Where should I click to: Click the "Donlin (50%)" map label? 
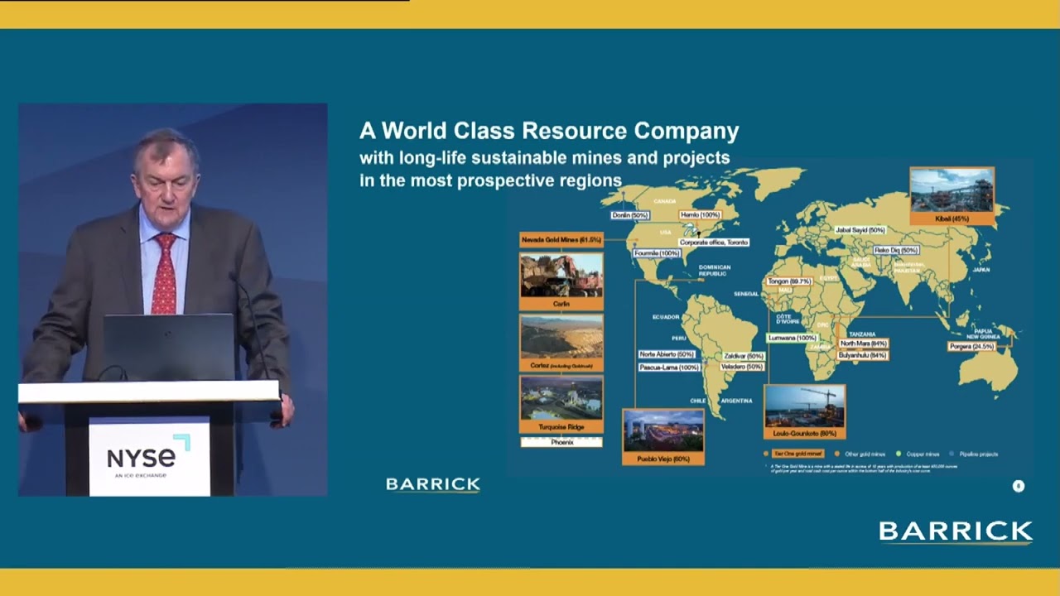point(629,215)
